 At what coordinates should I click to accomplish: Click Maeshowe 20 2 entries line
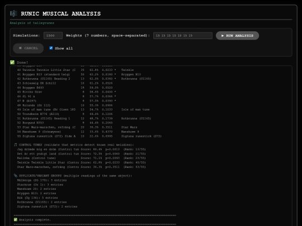click(36, 189)
